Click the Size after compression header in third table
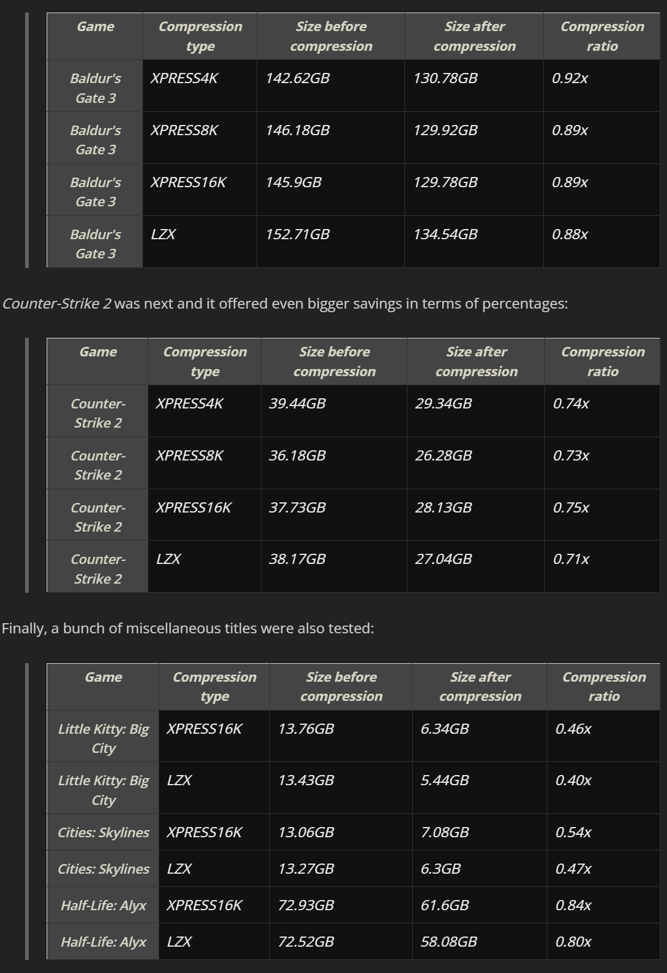Viewport: 667px width, 973px height. coord(480,687)
